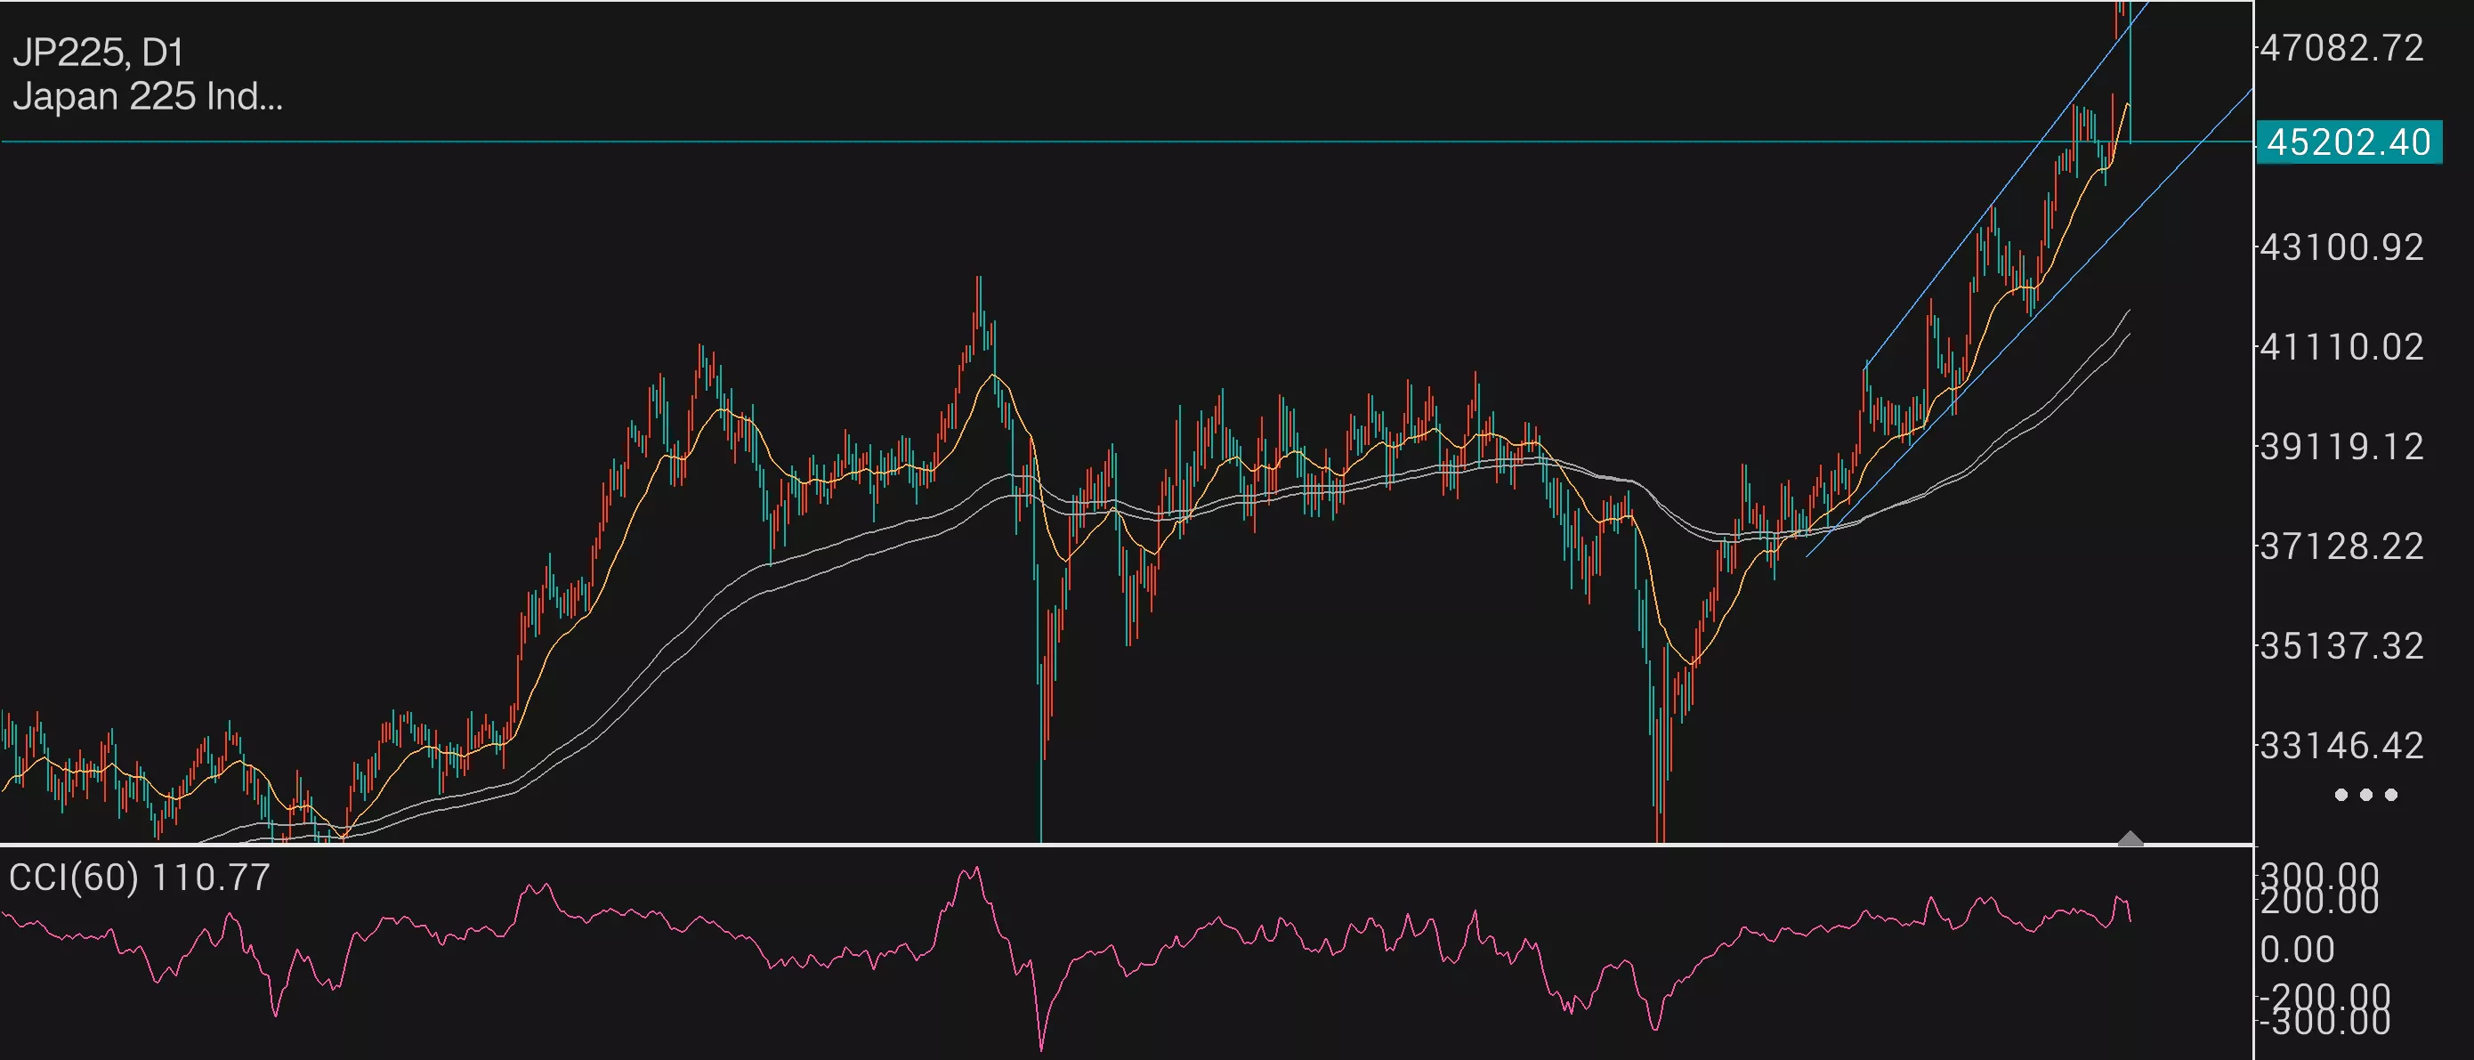Click the 0.00 level on CCI scale

[2297, 950]
